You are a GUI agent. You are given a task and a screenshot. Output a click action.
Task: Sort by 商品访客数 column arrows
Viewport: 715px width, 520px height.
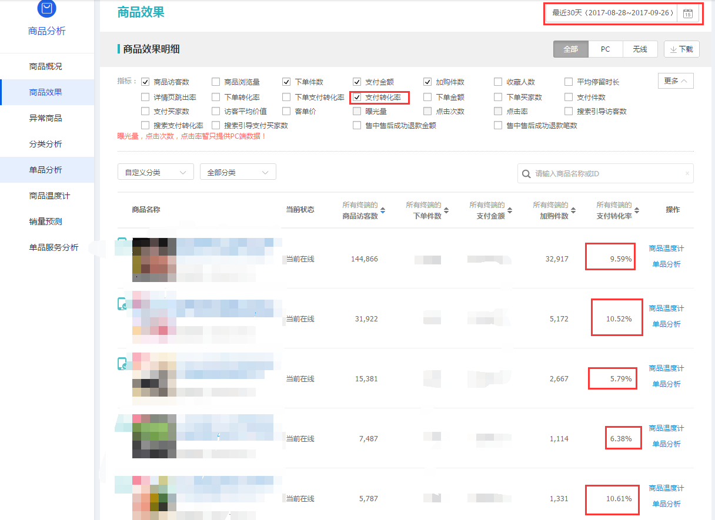tap(383, 210)
